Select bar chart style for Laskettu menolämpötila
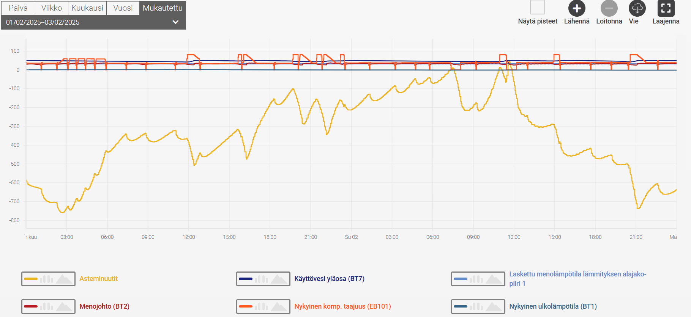 [476, 279]
